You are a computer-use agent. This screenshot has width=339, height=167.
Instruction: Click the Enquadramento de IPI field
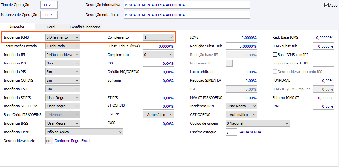coord(323,63)
